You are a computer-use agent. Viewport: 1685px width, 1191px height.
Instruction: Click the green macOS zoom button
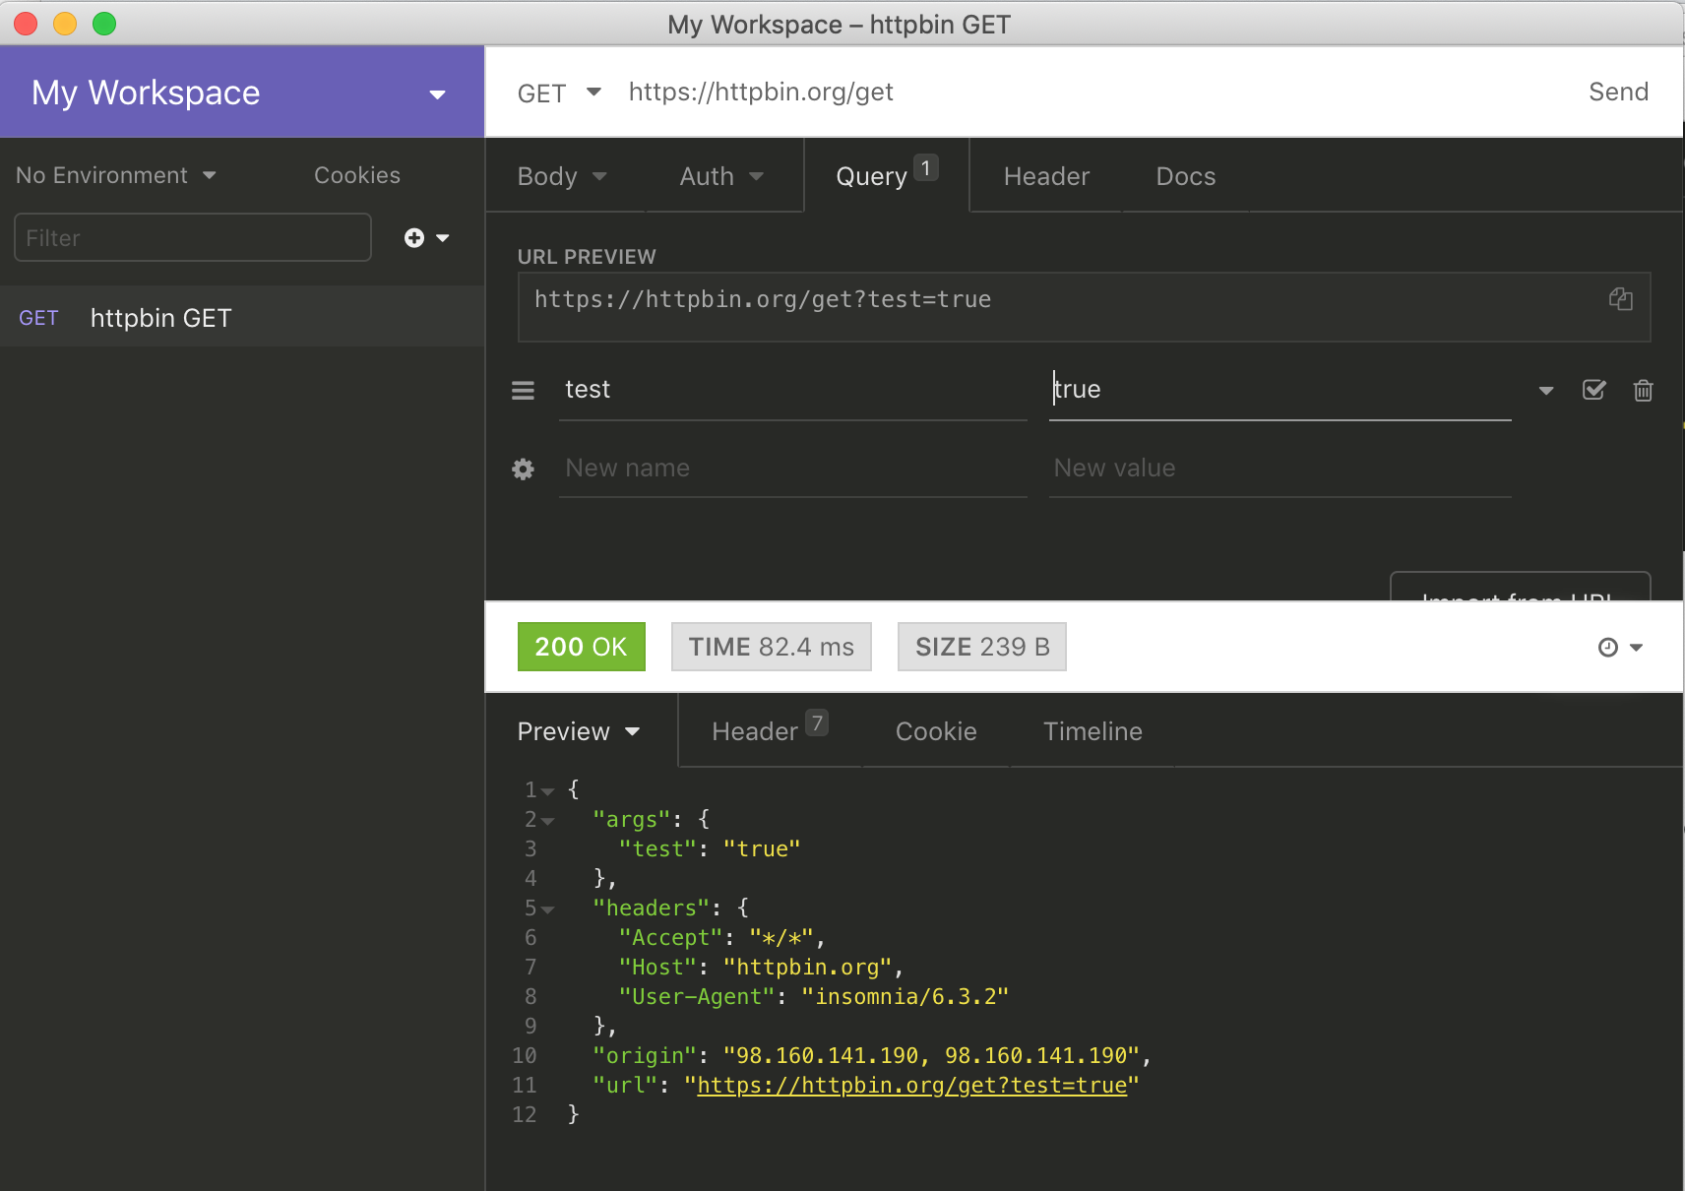(104, 23)
